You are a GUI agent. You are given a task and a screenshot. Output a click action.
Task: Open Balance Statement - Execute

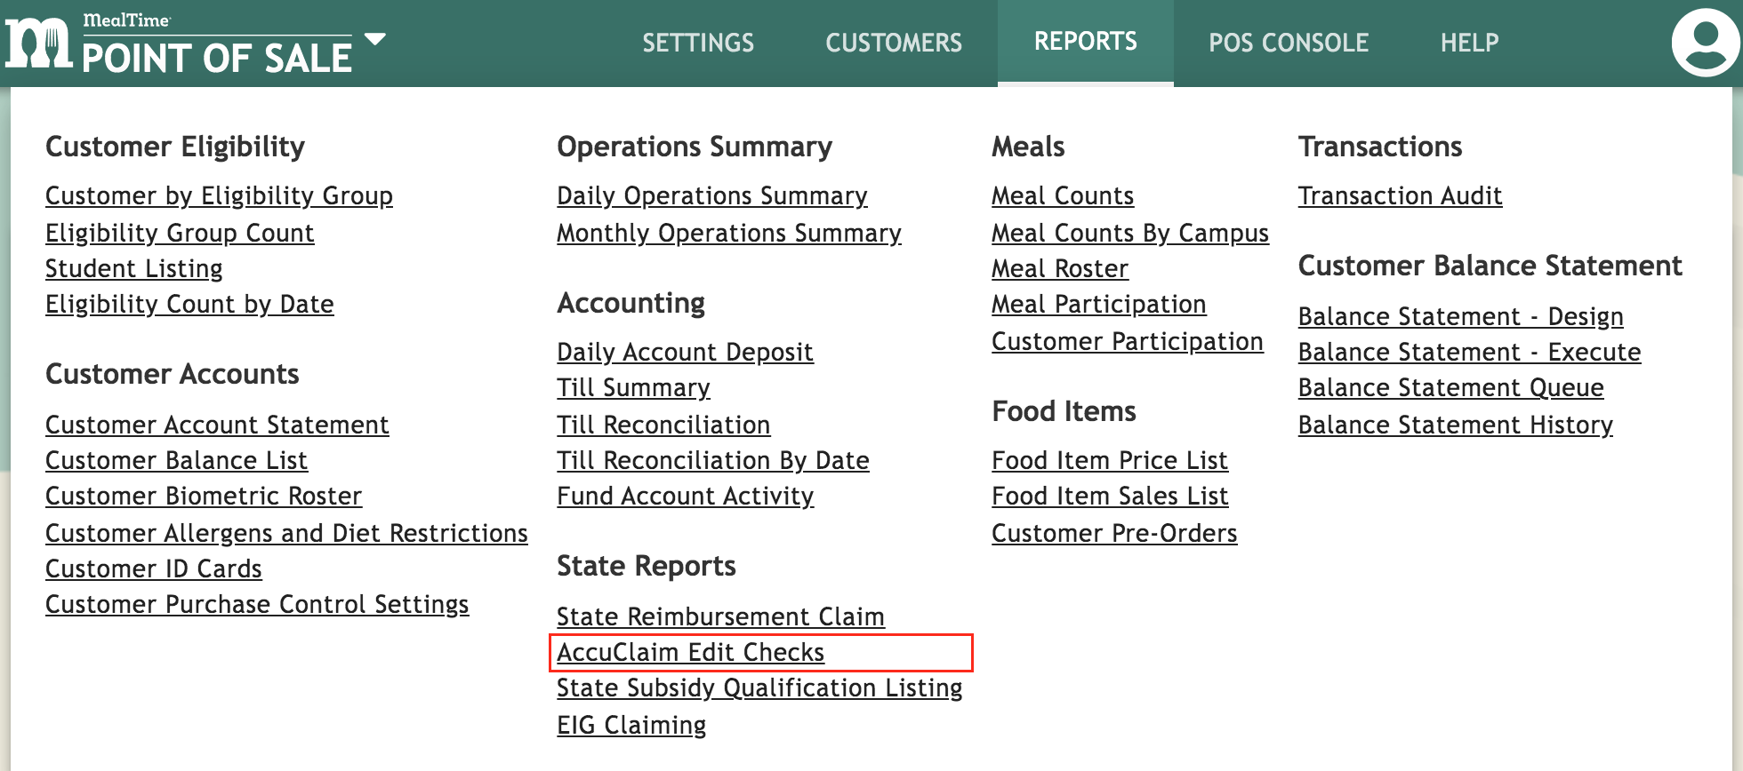[x=1469, y=352]
